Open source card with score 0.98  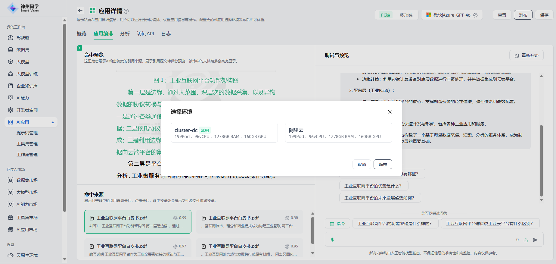[250, 222]
